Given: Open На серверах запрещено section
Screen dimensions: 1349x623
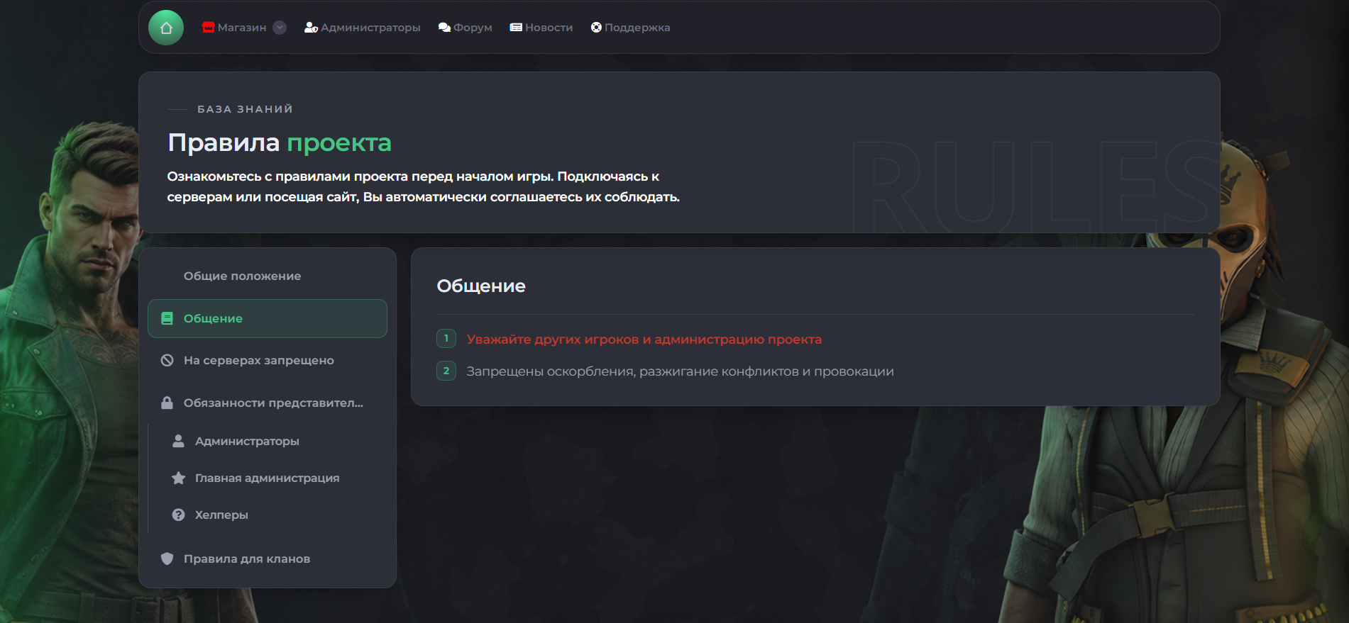Looking at the screenshot, I should tap(268, 360).
